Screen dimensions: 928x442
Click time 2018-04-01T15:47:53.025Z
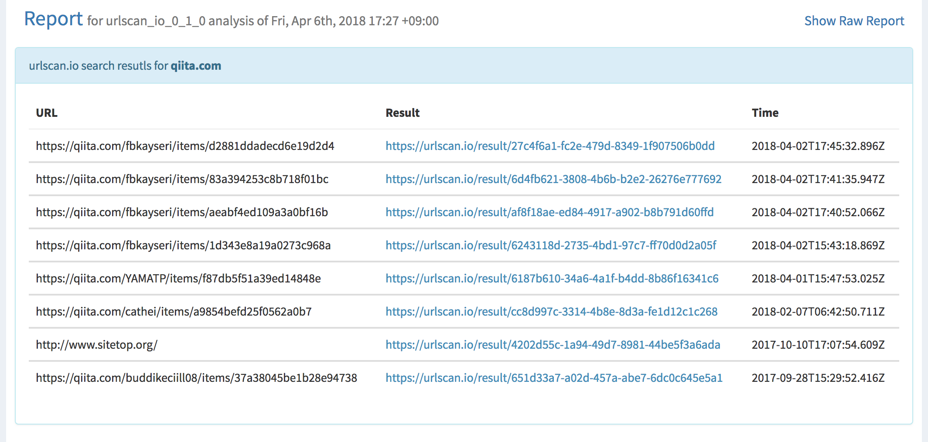pos(818,279)
